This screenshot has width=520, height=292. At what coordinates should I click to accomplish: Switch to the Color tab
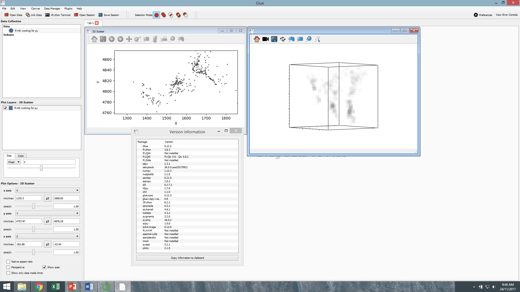point(21,156)
